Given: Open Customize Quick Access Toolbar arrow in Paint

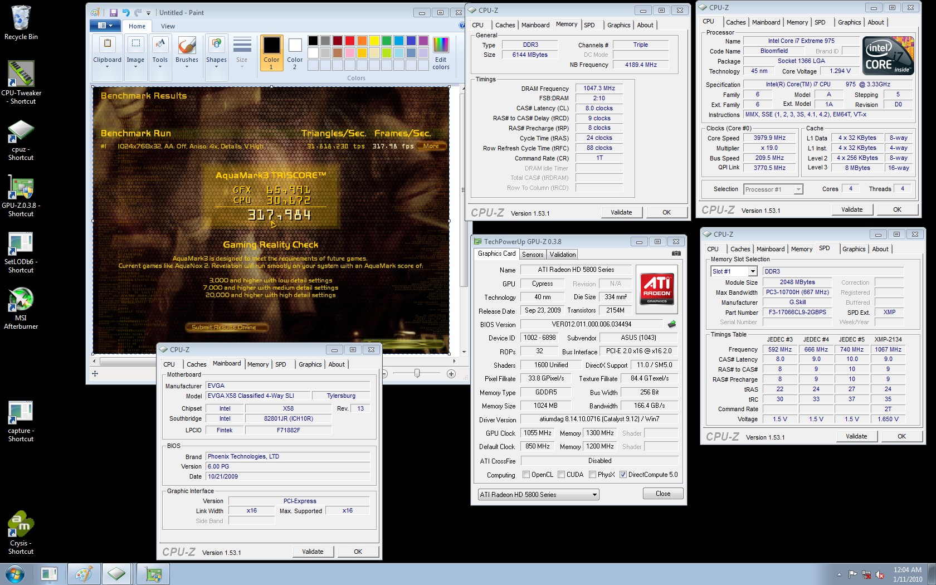Looking at the screenshot, I should coord(149,13).
